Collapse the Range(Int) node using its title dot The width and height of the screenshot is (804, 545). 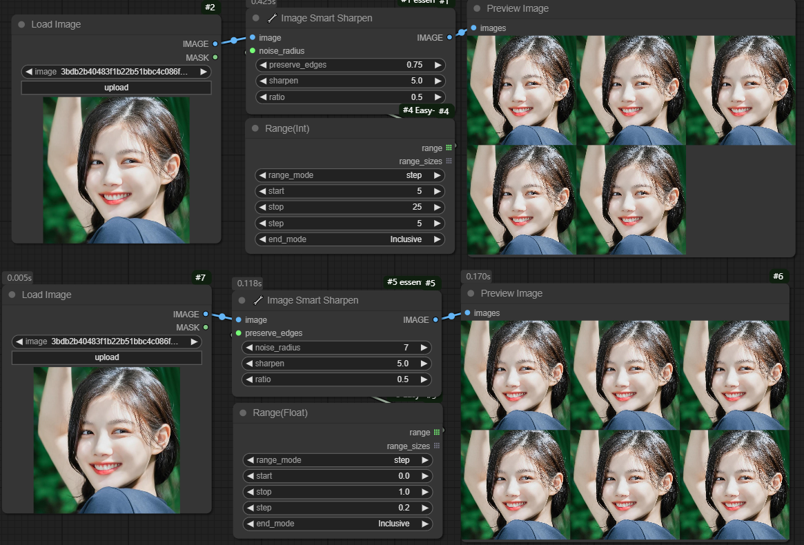coord(257,129)
